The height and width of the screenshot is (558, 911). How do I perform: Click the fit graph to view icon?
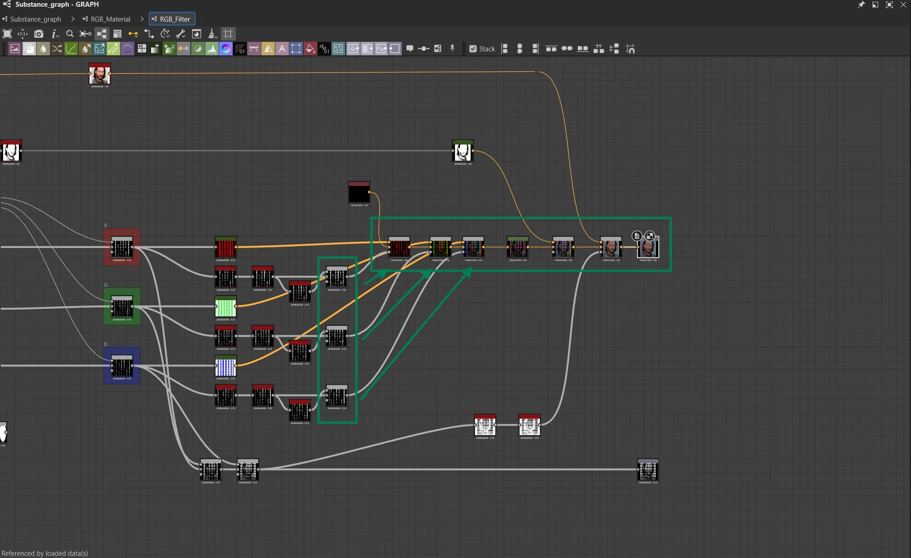pyautogui.click(x=7, y=34)
